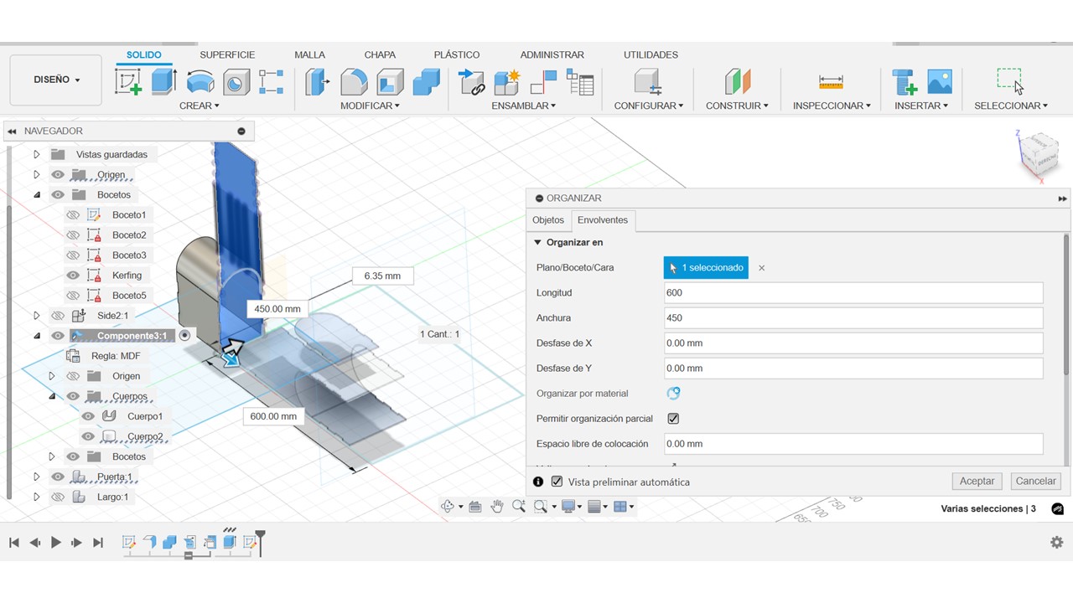The width and height of the screenshot is (1073, 603).
Task: Collapse the Organizar en section
Action: tap(538, 243)
